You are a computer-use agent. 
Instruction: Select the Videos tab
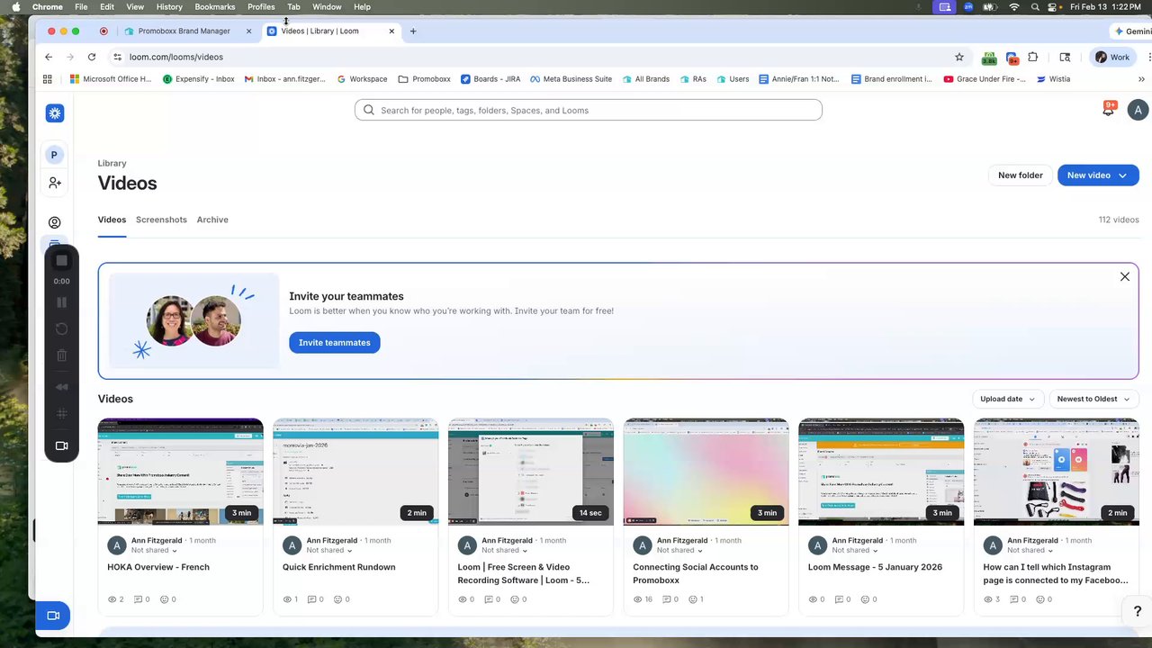pyautogui.click(x=112, y=220)
